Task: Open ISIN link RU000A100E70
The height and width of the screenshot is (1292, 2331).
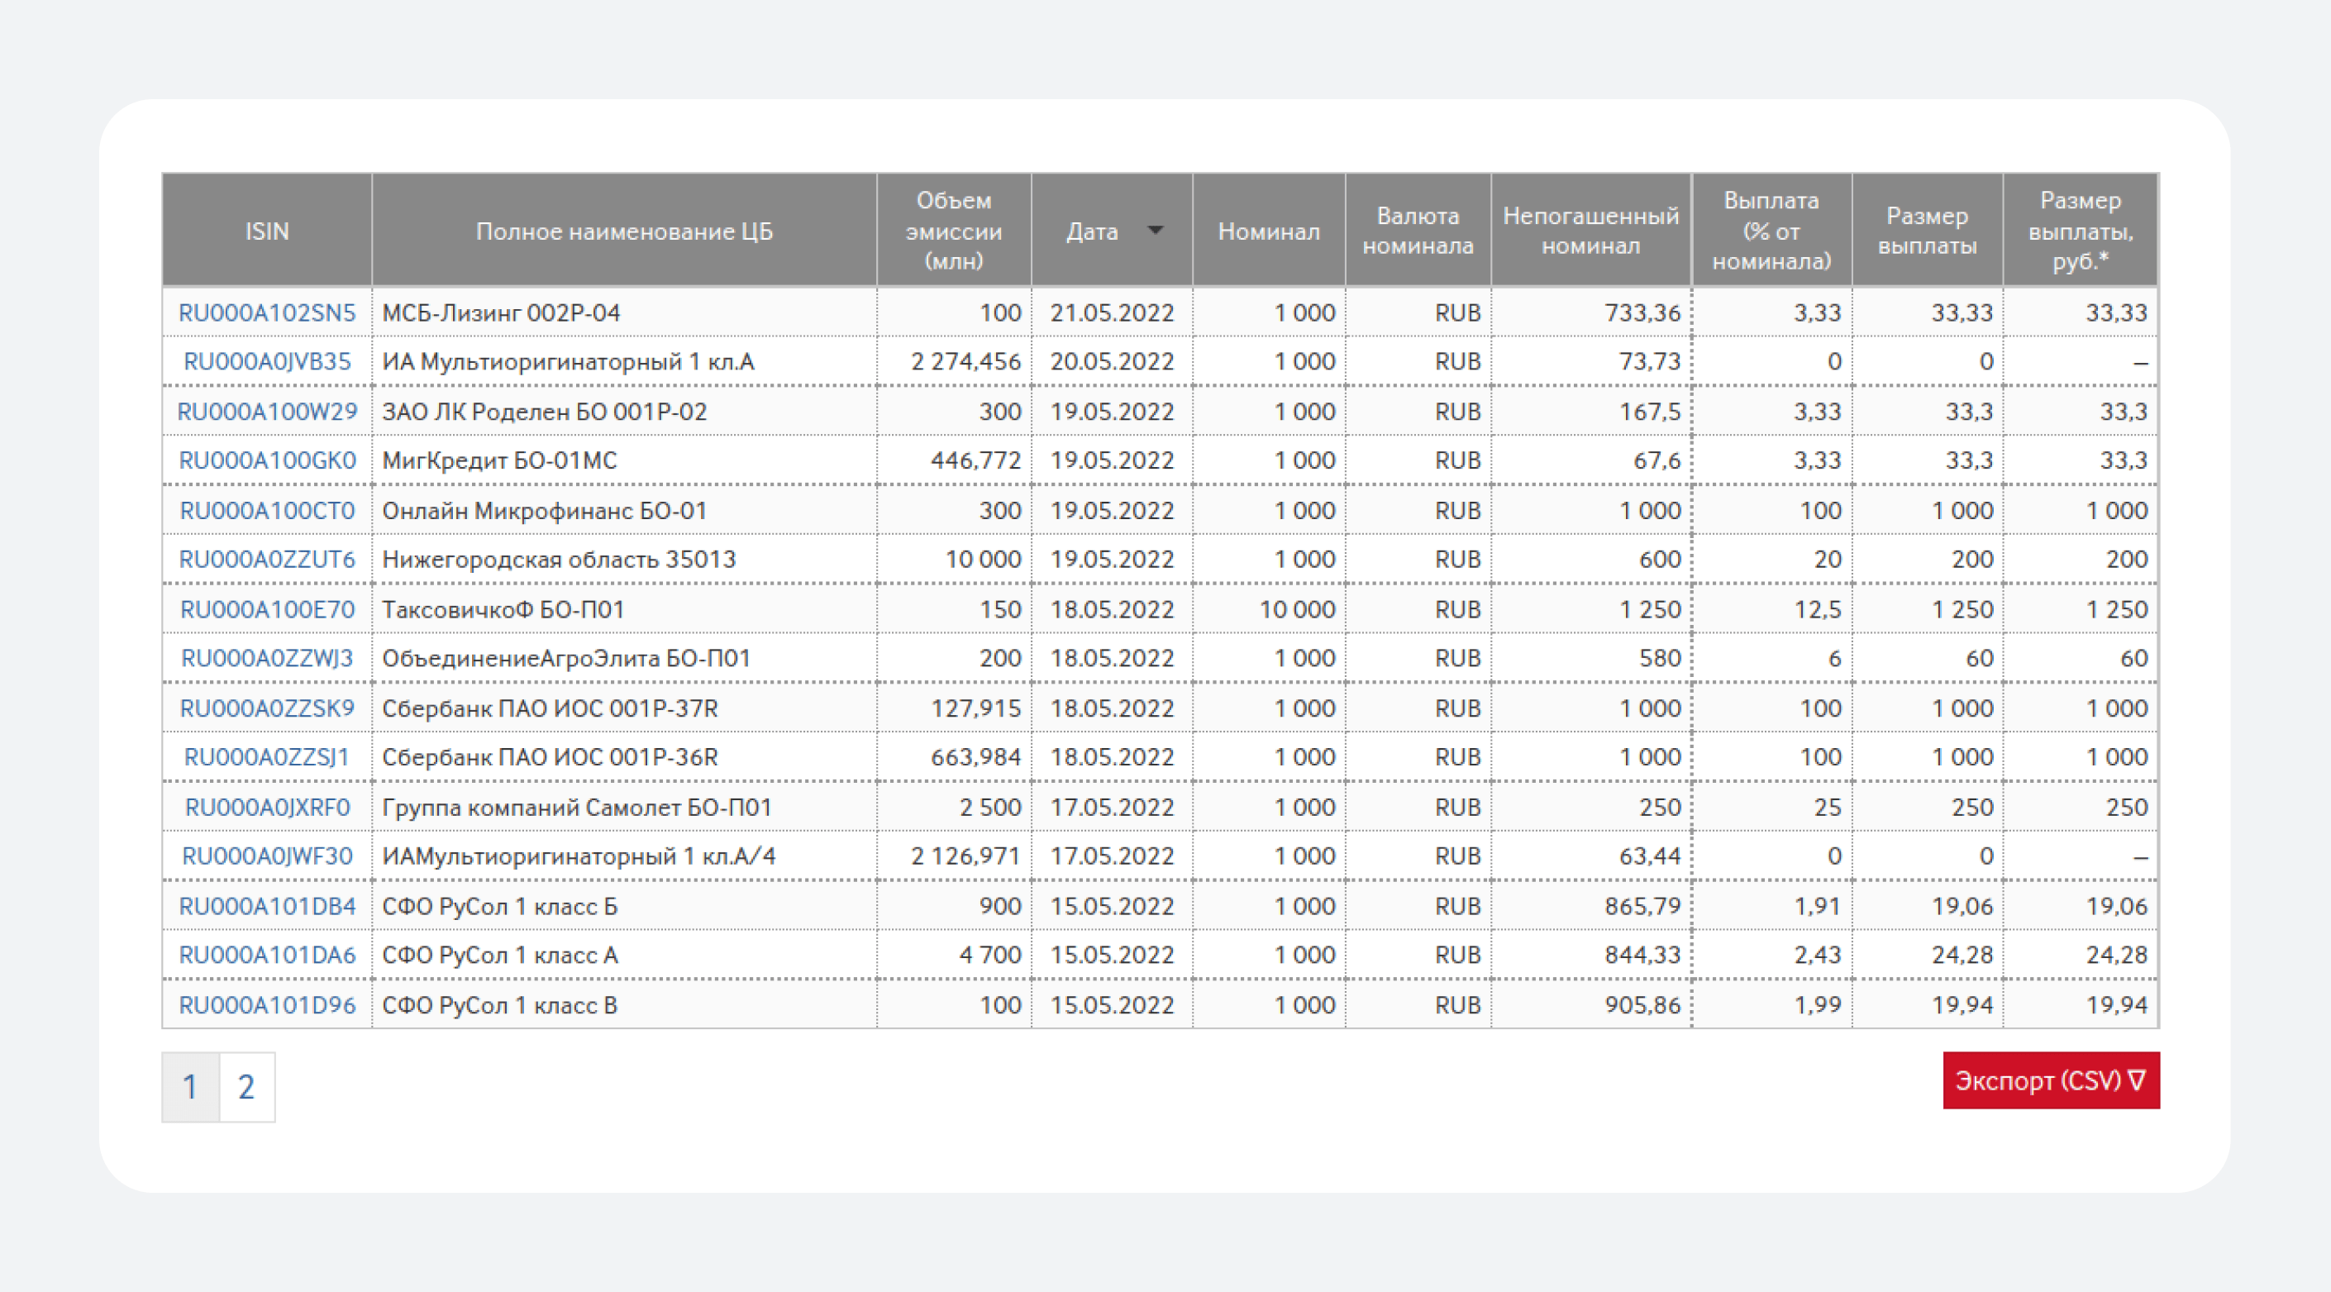Action: (x=267, y=609)
